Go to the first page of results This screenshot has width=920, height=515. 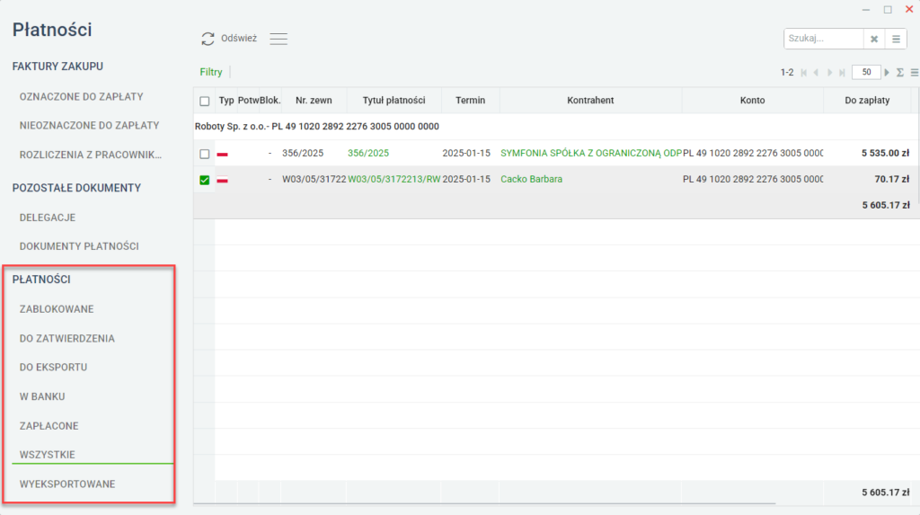(x=804, y=72)
